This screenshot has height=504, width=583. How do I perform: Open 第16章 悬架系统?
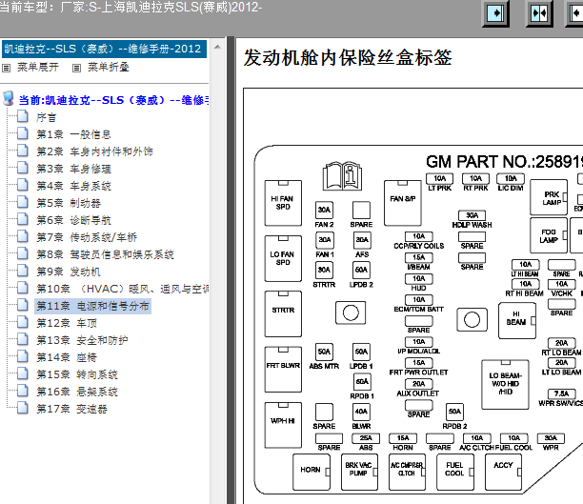click(77, 392)
